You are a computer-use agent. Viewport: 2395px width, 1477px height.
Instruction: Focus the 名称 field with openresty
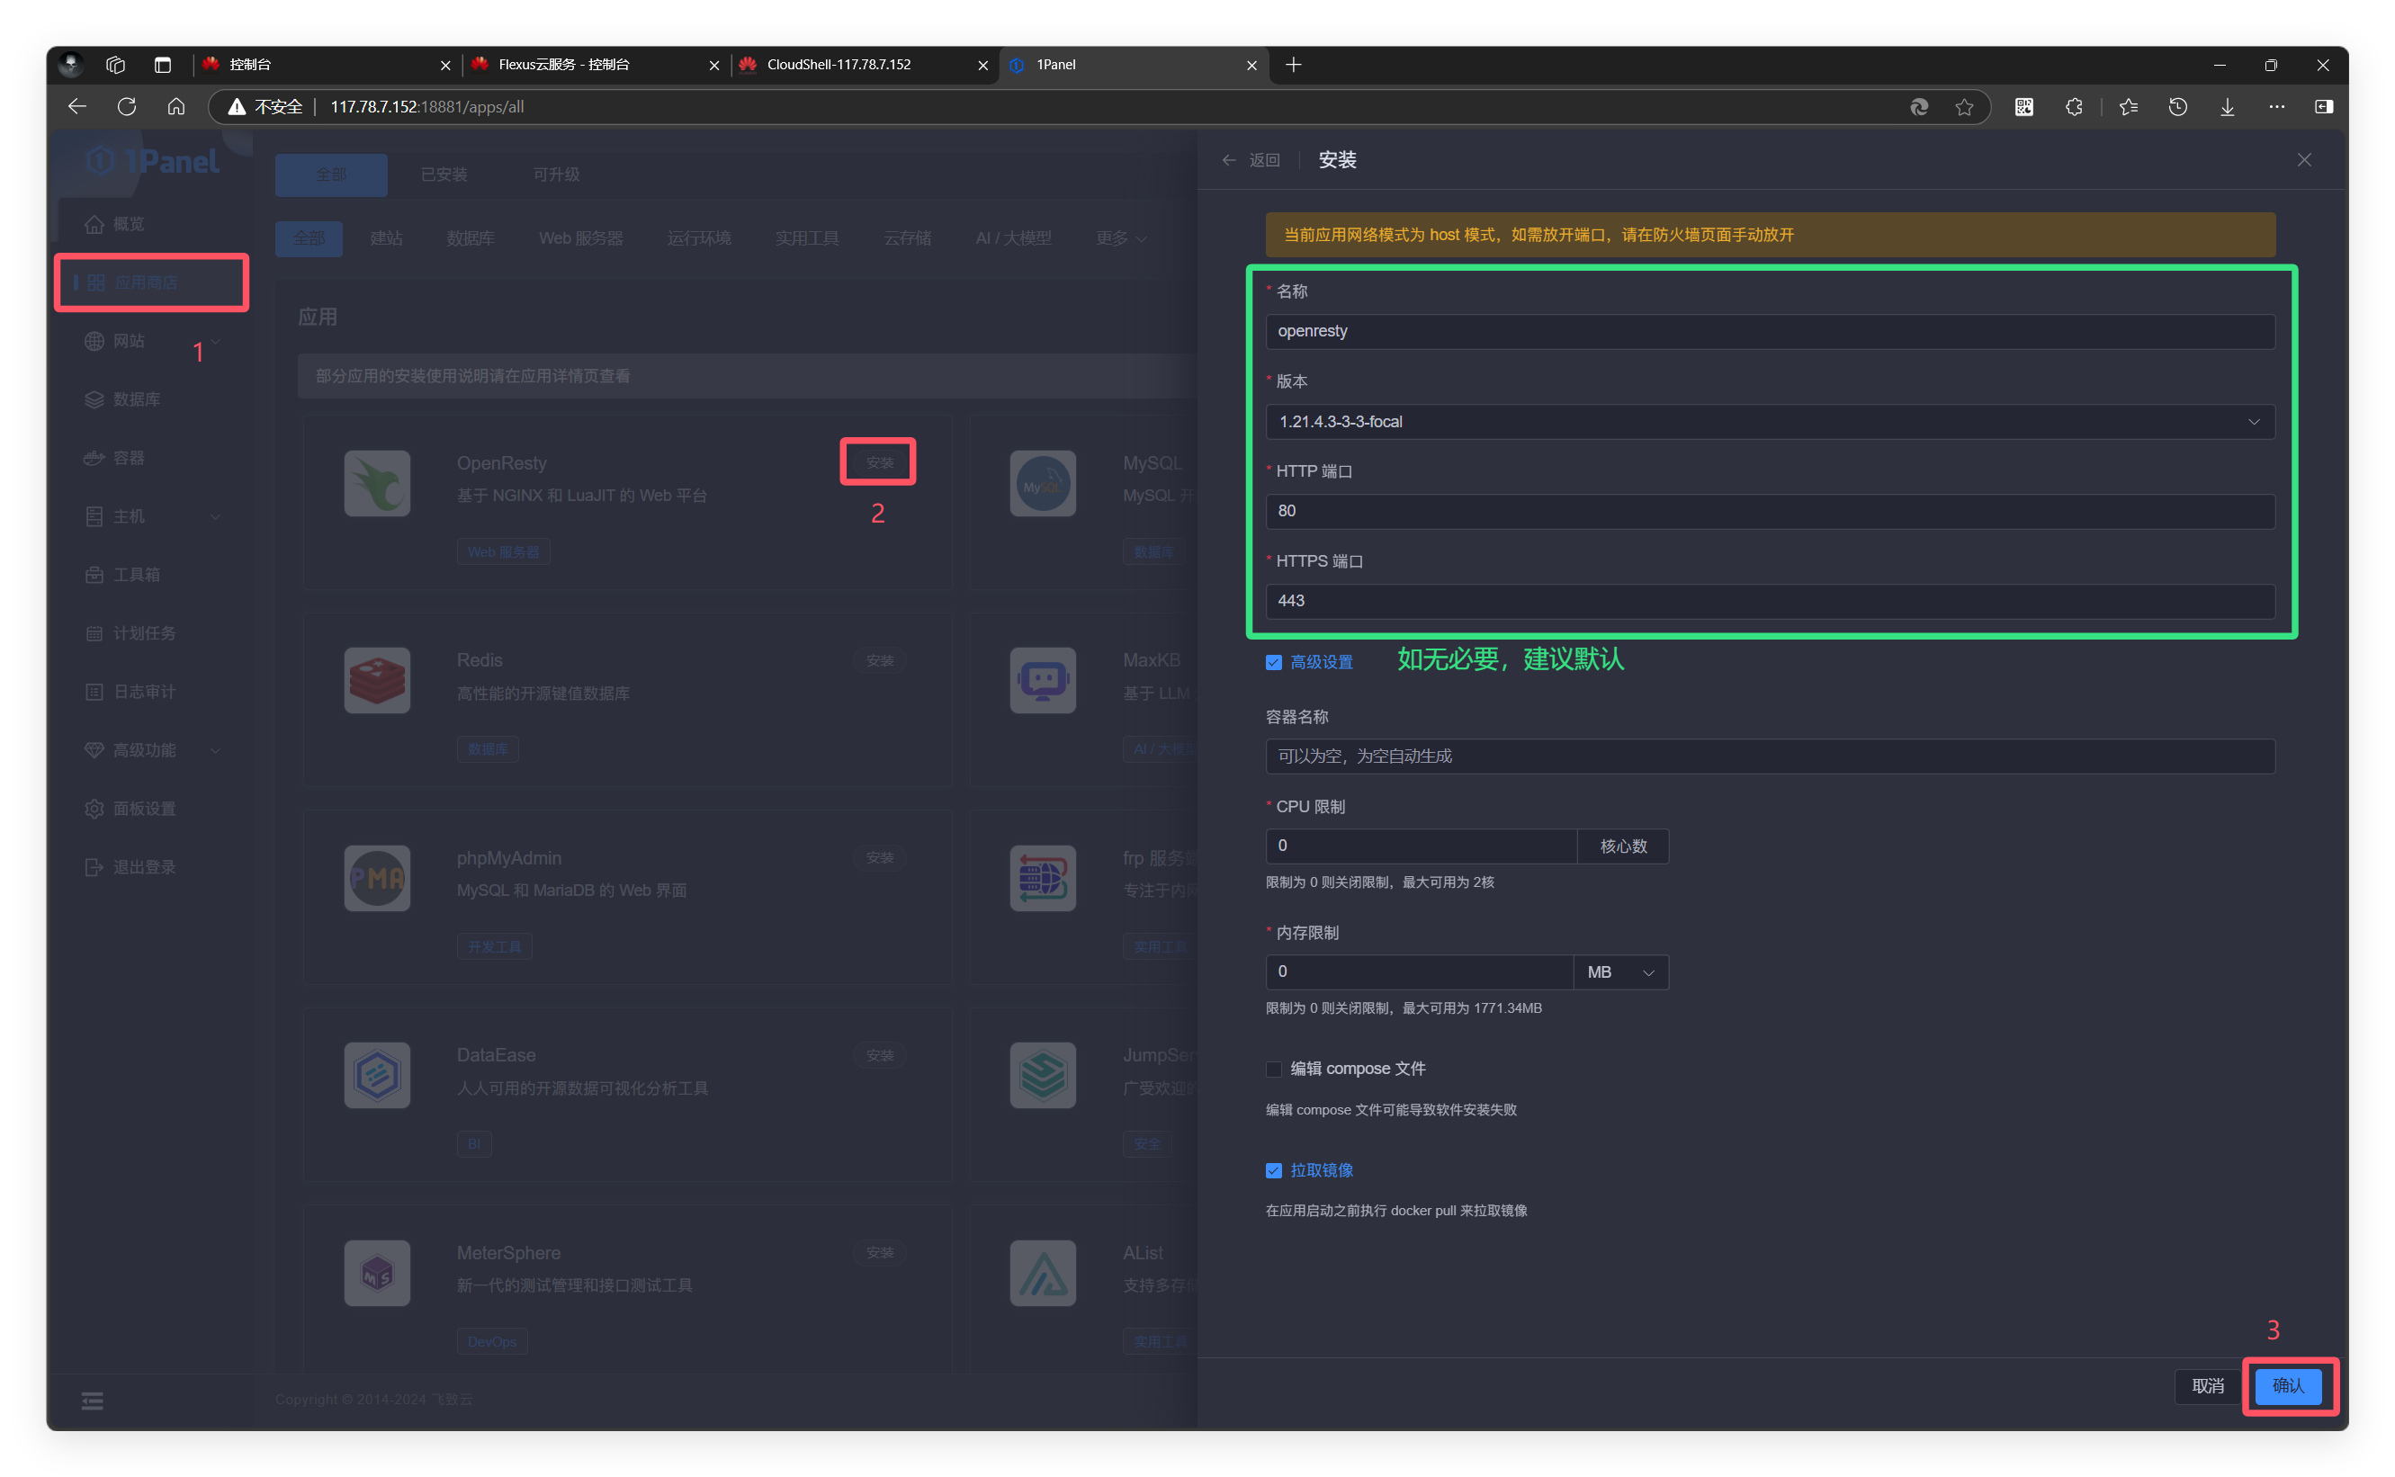[x=1770, y=331]
